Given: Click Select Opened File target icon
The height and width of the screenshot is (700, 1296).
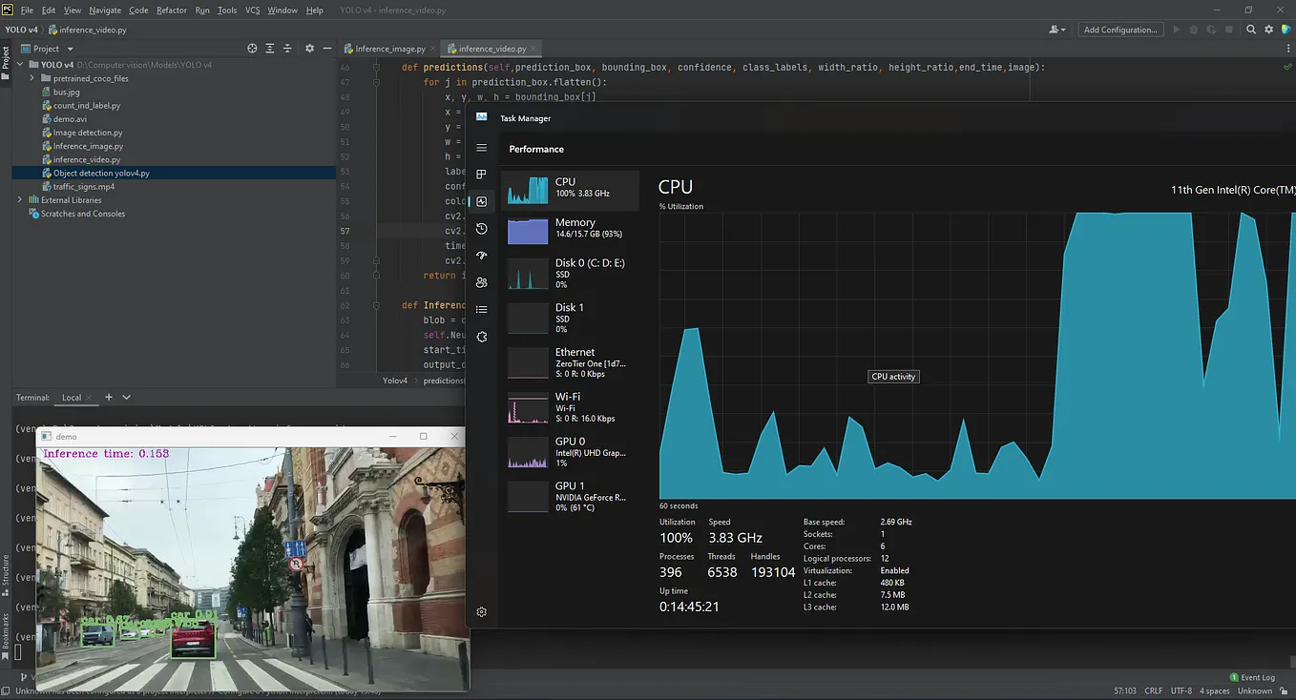Looking at the screenshot, I should pyautogui.click(x=252, y=49).
